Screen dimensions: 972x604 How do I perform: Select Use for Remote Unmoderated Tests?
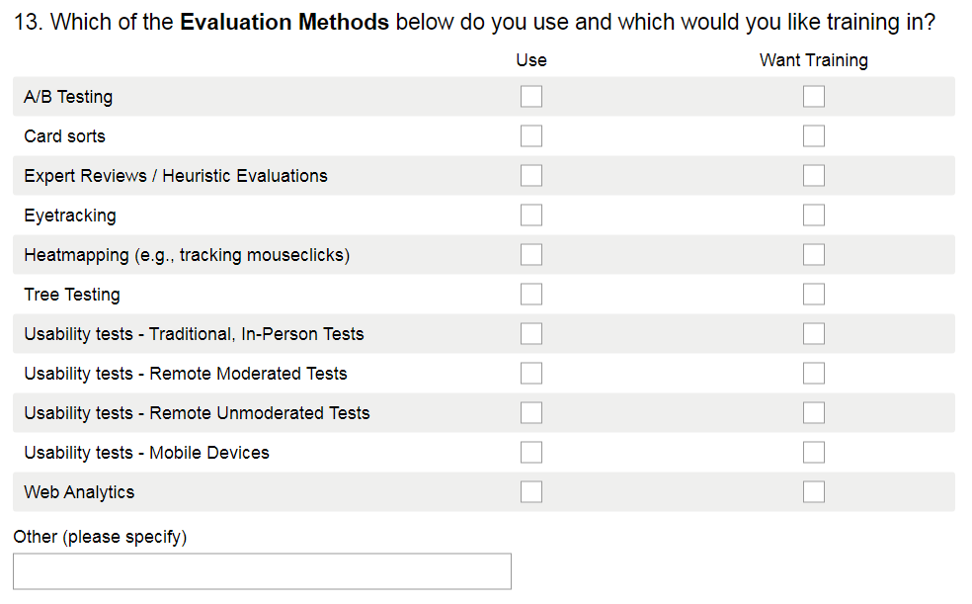pos(531,413)
